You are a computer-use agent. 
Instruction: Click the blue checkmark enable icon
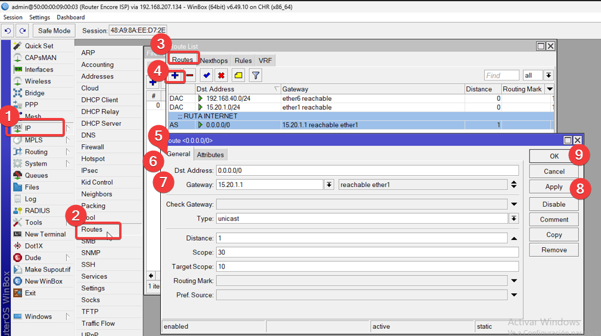206,76
